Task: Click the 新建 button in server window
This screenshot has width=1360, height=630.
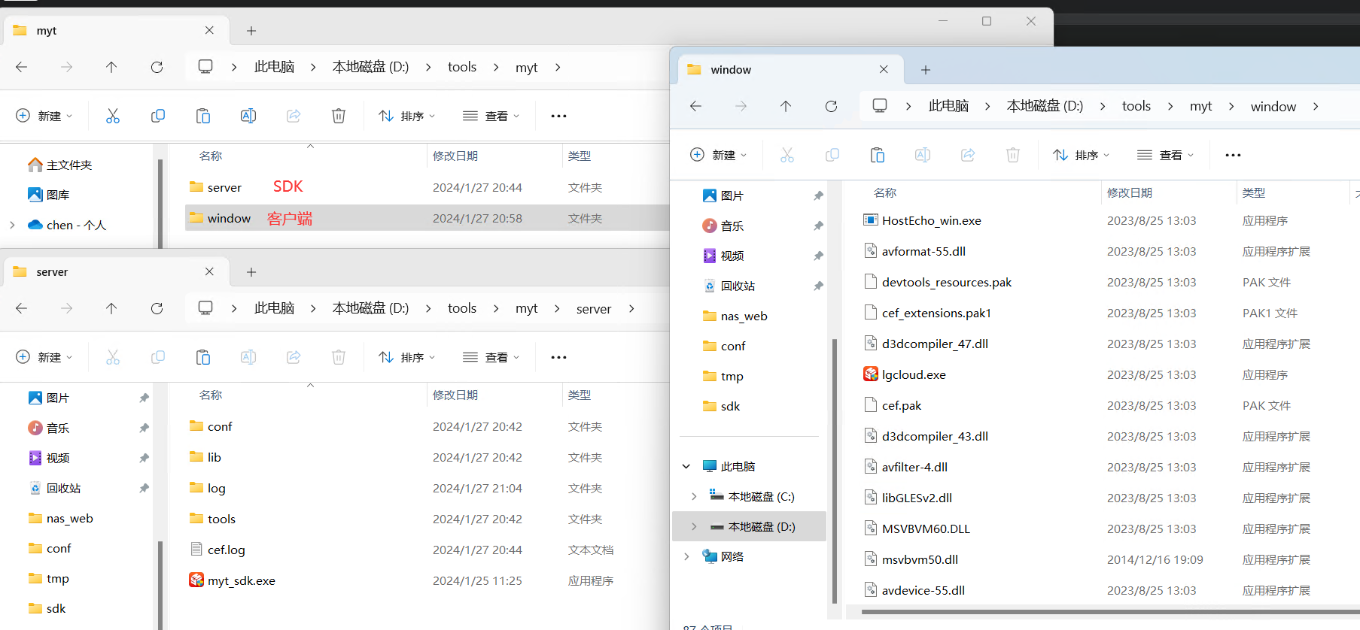Action: point(44,357)
